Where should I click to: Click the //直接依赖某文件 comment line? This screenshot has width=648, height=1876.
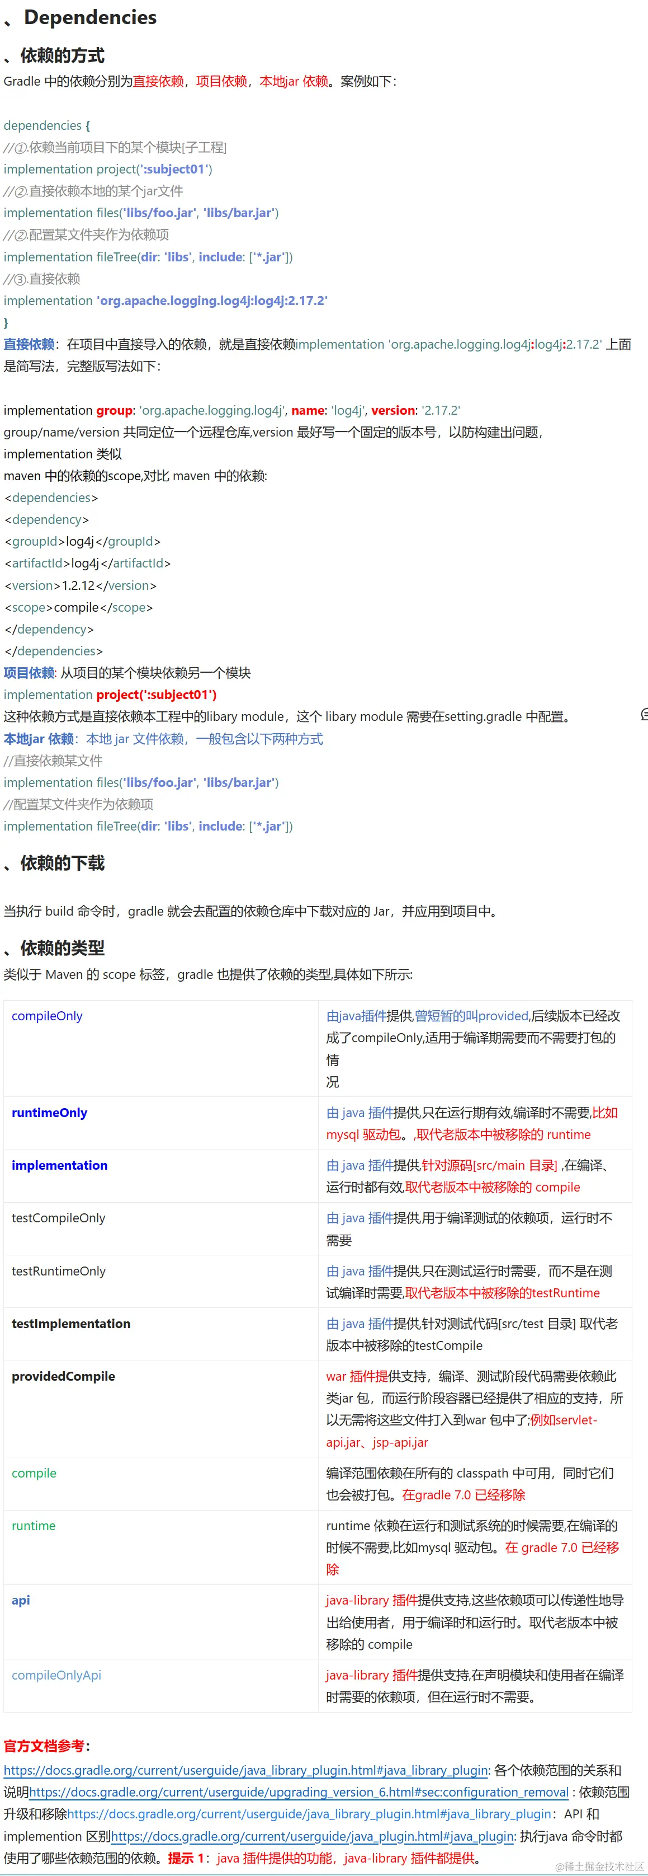[x=53, y=760]
